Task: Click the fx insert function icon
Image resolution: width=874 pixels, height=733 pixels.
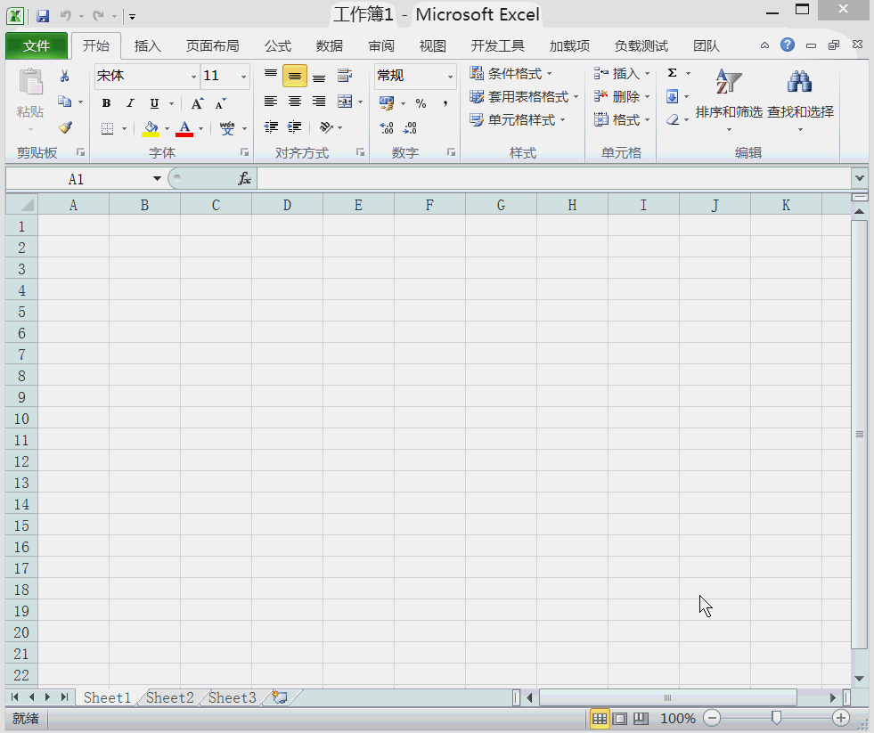Action: click(244, 179)
